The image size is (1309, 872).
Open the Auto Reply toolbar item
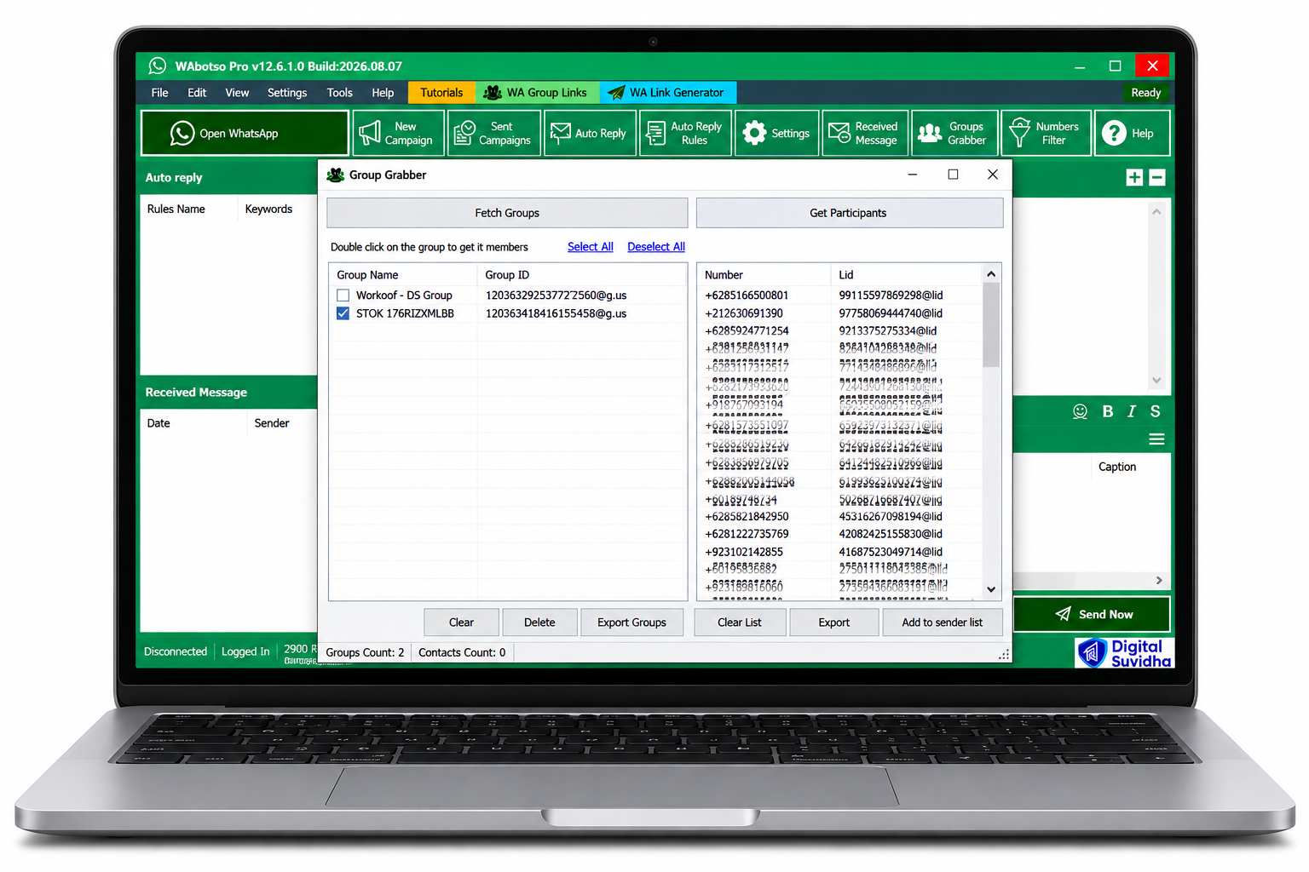[x=590, y=133]
